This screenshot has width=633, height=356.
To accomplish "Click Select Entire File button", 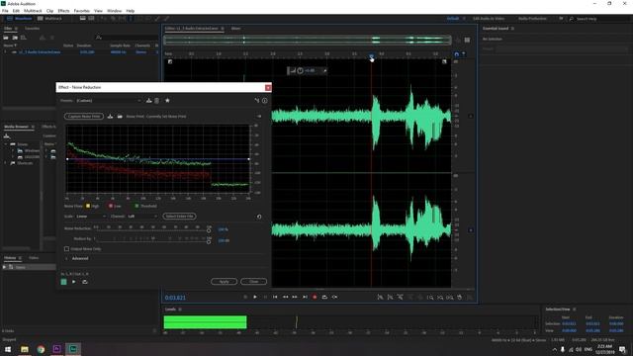I will click(180, 217).
